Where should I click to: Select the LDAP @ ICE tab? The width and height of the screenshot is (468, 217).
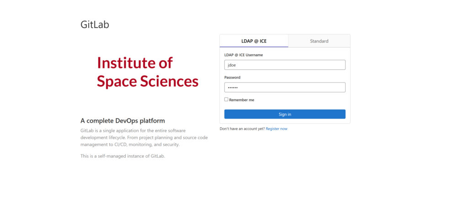point(254,41)
